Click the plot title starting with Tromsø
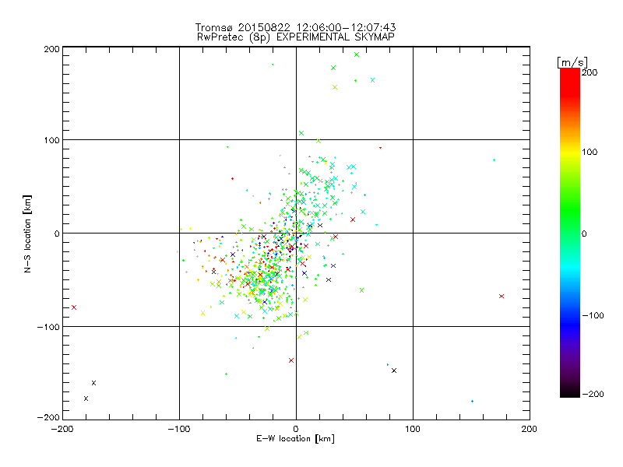 pyautogui.click(x=296, y=27)
